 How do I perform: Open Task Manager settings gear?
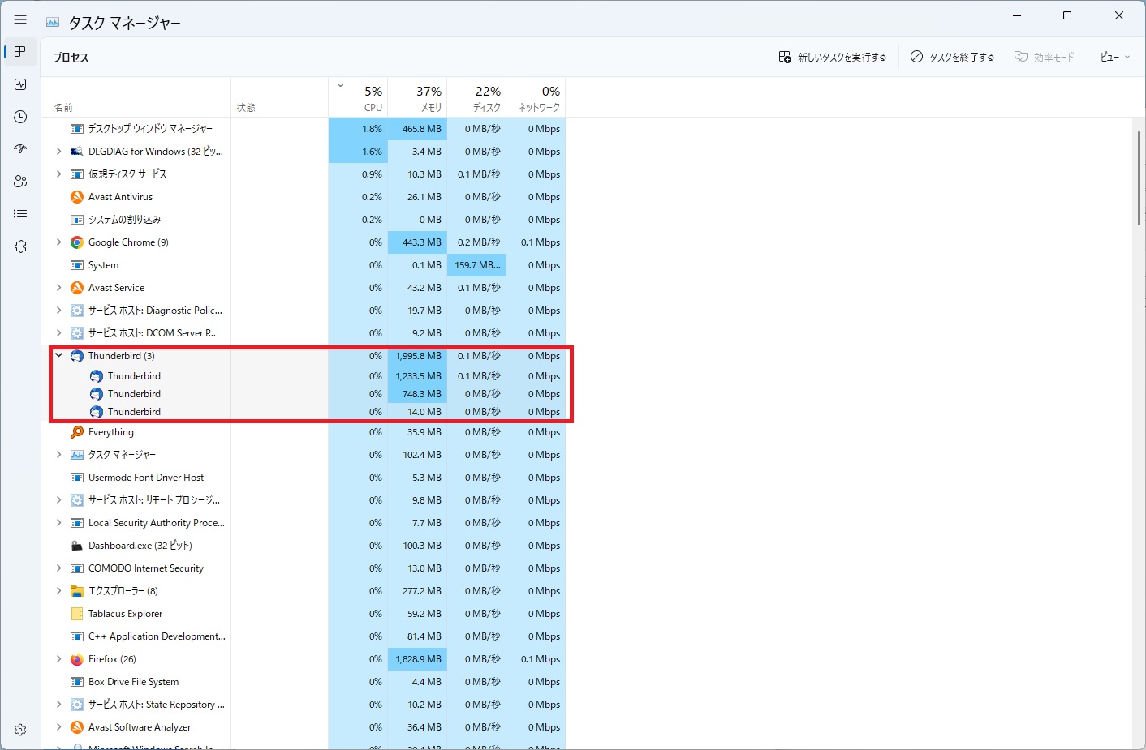click(20, 730)
